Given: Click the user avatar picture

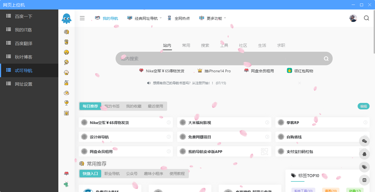Looking at the screenshot, I should [353, 18].
